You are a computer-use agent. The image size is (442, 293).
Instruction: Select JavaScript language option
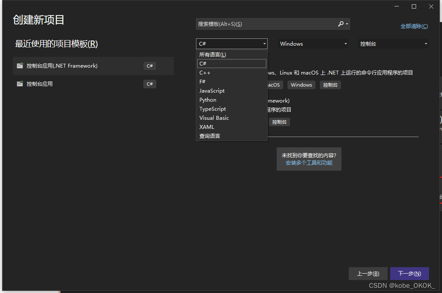(x=232, y=90)
